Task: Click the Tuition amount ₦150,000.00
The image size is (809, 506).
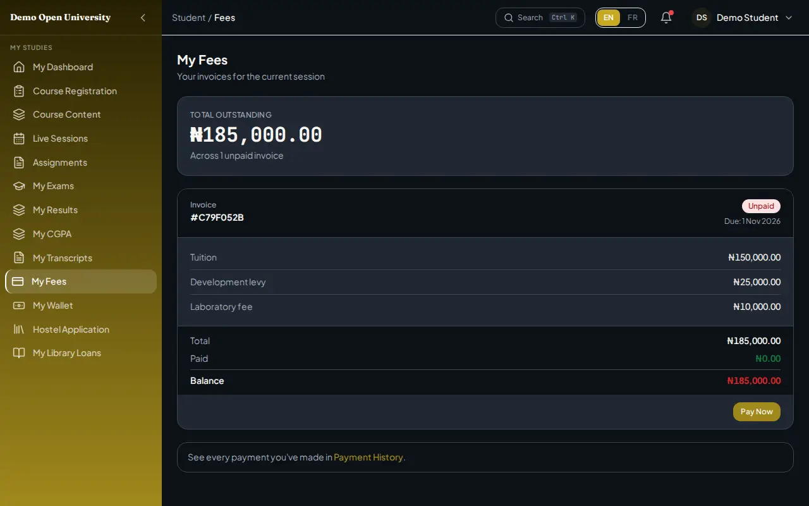Action: pyautogui.click(x=754, y=257)
